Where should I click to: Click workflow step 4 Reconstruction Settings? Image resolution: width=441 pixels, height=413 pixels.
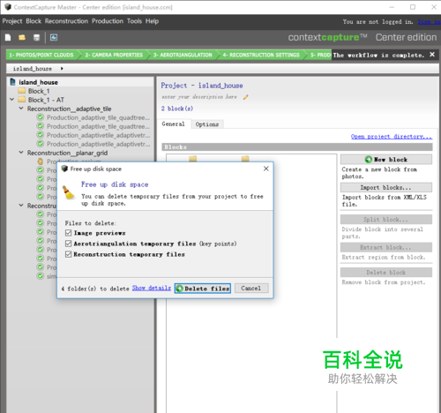point(261,55)
